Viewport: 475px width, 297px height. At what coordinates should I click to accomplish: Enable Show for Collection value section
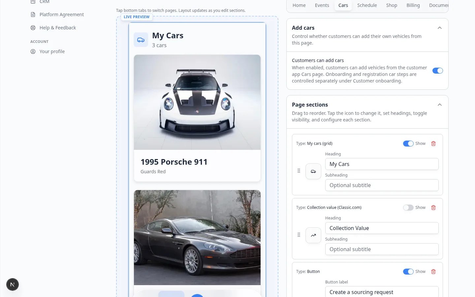pyautogui.click(x=408, y=208)
